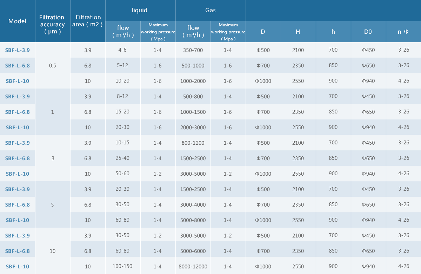Select the 15-20 liquid flow cell
The height and width of the screenshot is (274, 421).
point(122,112)
